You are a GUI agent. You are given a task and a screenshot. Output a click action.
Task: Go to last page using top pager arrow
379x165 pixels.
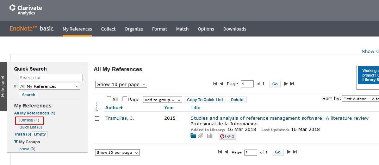tap(292, 84)
